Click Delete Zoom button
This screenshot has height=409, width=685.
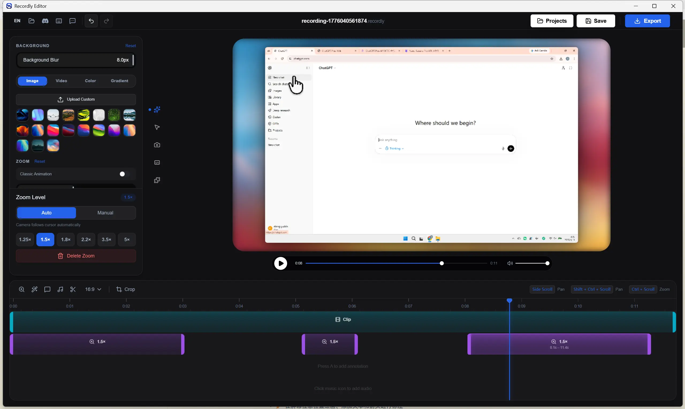pos(76,256)
